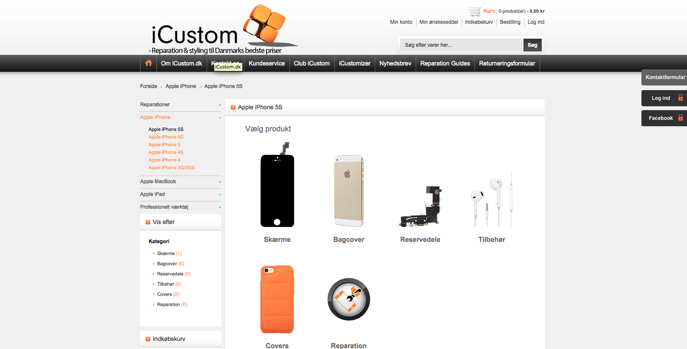Go to Reparation Guides in navbar
Image resolution: width=687 pixels, height=349 pixels.
(445, 63)
